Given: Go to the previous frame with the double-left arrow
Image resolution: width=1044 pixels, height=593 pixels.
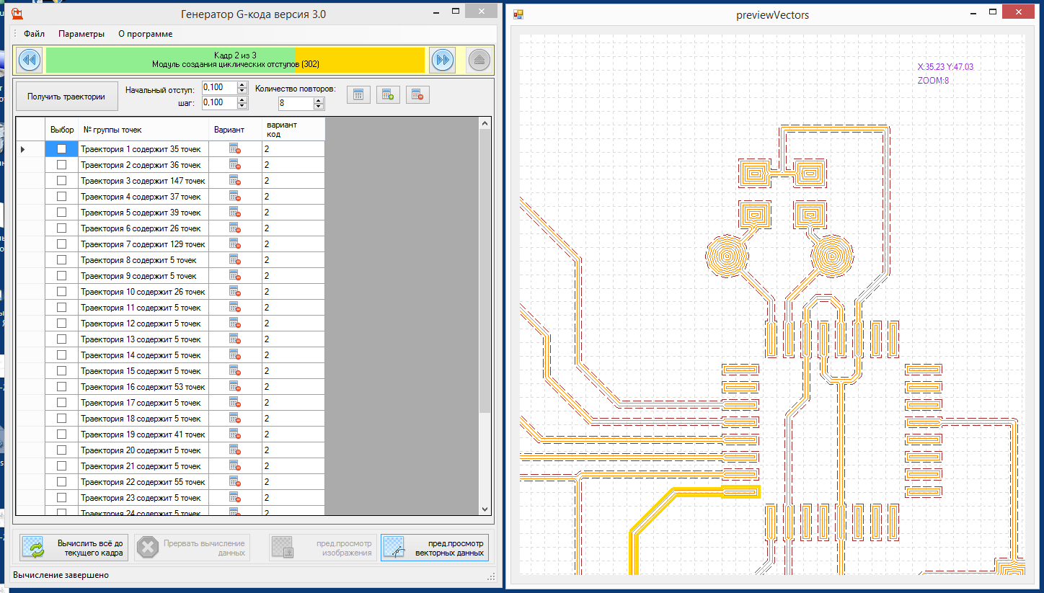Looking at the screenshot, I should 30,60.
